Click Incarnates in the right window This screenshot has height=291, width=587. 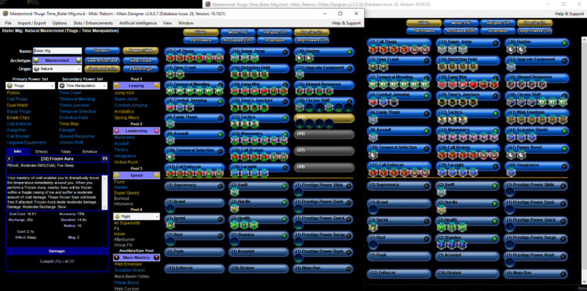point(498,31)
